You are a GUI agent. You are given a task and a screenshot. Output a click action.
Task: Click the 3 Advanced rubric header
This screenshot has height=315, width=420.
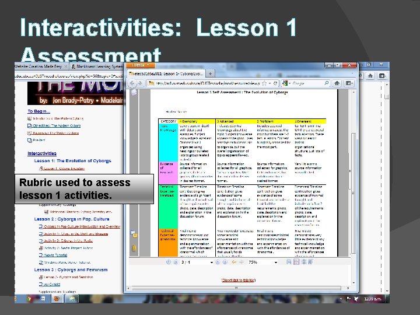[236, 121]
